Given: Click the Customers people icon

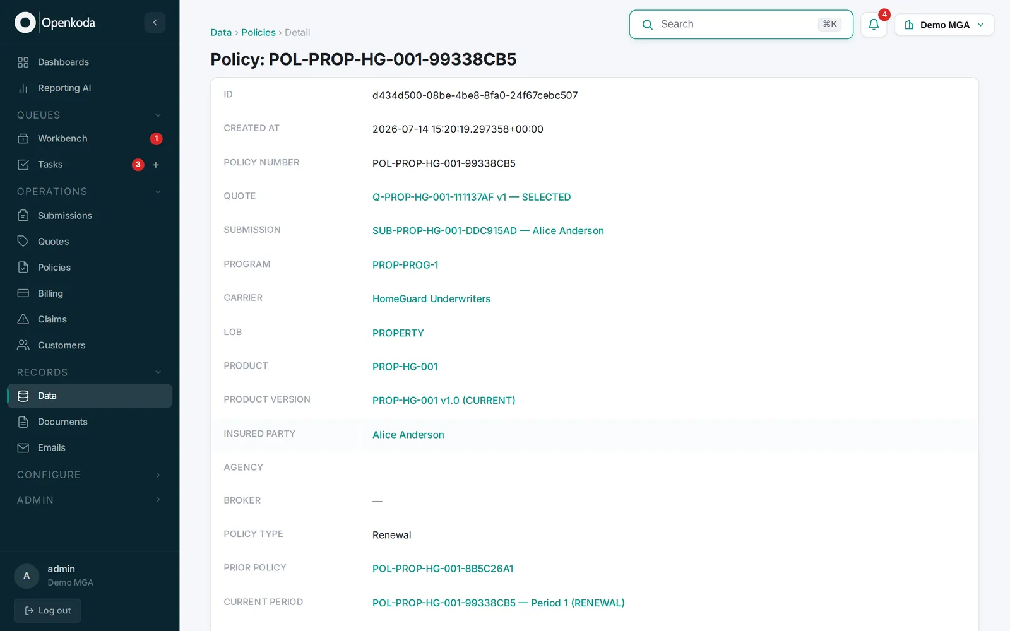Looking at the screenshot, I should 23,345.
